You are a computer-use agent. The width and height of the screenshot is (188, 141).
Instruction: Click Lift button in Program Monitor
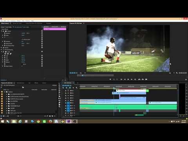click(139, 80)
